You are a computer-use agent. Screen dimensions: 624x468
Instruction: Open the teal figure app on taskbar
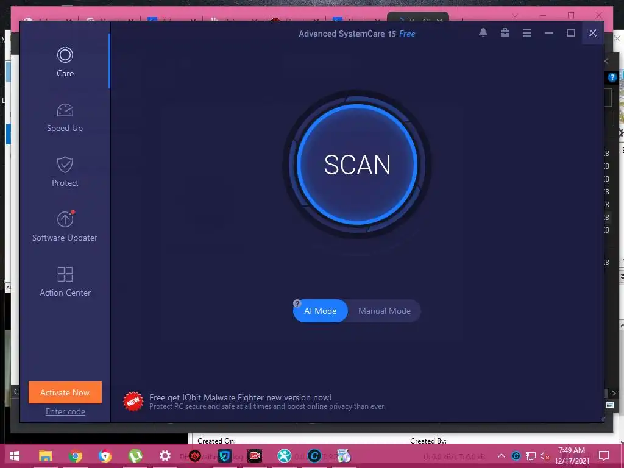pyautogui.click(x=285, y=456)
